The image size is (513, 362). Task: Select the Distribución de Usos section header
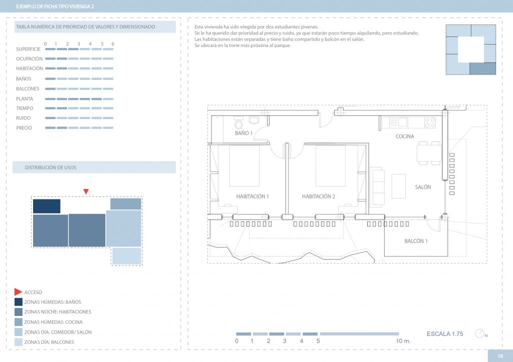click(94, 167)
